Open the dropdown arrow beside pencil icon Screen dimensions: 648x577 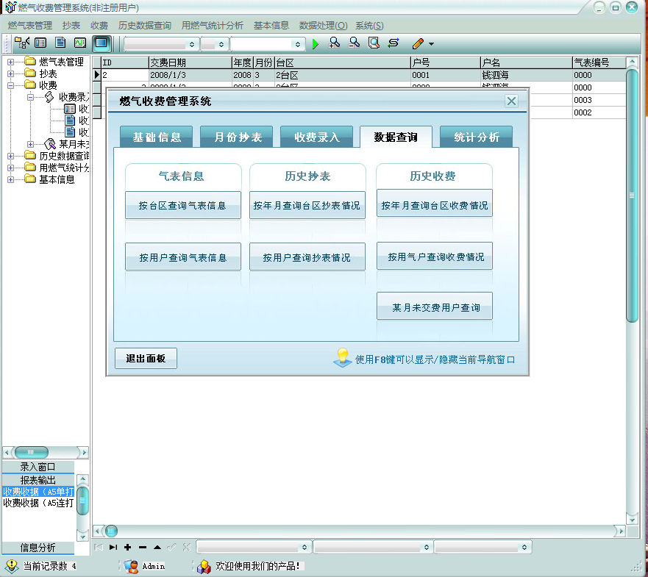(x=431, y=44)
